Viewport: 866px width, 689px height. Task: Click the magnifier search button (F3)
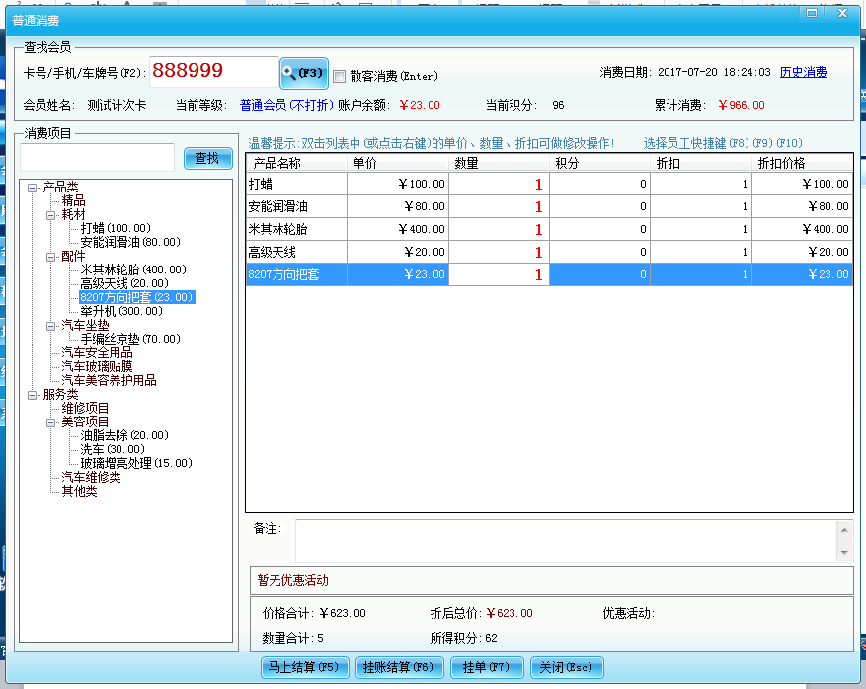point(304,73)
